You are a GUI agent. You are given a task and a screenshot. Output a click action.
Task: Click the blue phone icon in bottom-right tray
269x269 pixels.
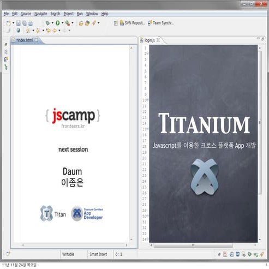coord(237,254)
